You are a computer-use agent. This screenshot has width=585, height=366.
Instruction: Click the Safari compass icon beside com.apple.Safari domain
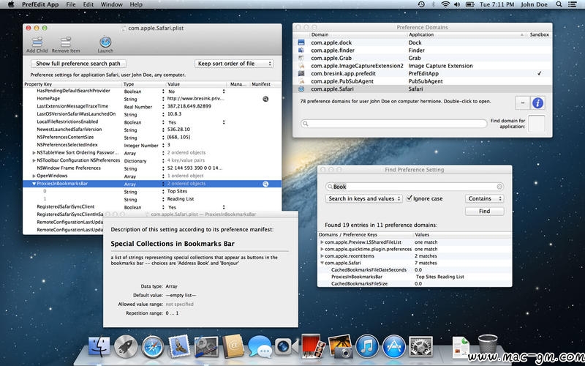pyautogui.click(x=301, y=89)
